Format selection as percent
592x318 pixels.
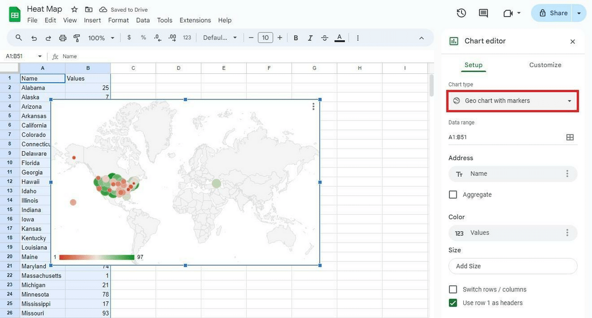pos(144,37)
